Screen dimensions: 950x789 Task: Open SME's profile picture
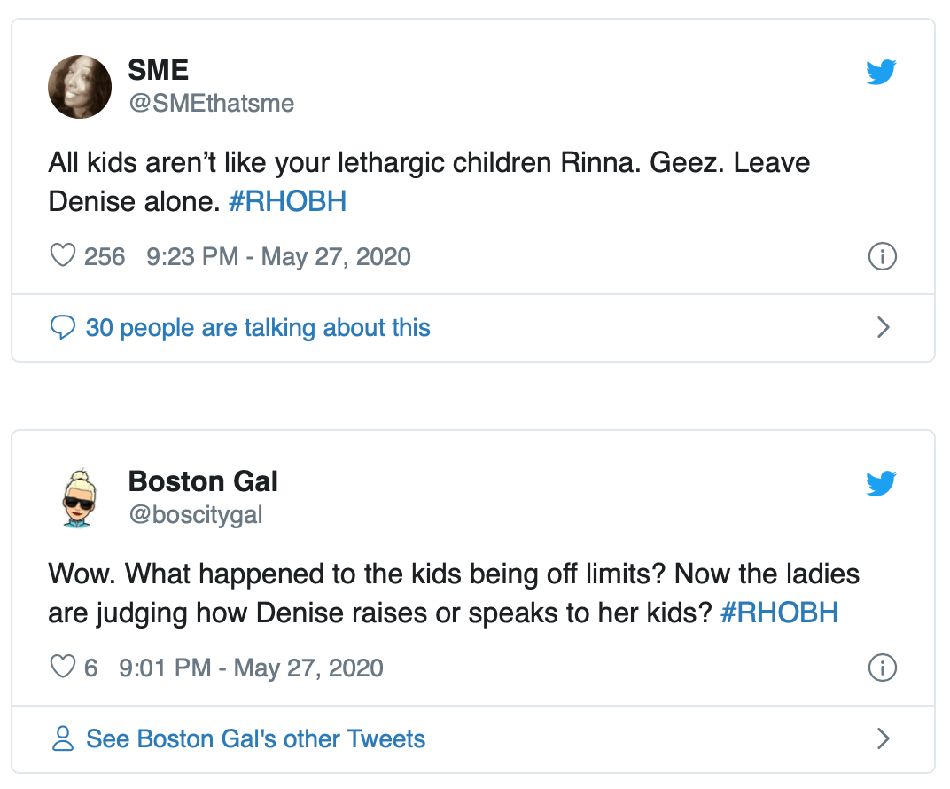[80, 86]
